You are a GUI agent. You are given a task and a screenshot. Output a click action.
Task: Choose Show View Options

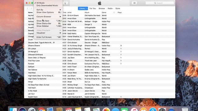(48, 12)
